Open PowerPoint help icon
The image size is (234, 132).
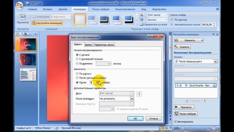point(218,9)
